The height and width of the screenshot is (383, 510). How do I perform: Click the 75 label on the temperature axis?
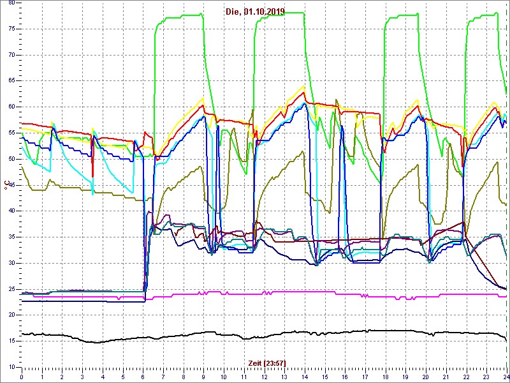[10, 29]
